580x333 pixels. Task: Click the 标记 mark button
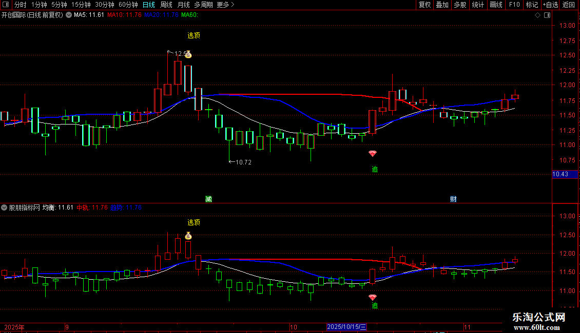tap(532, 5)
